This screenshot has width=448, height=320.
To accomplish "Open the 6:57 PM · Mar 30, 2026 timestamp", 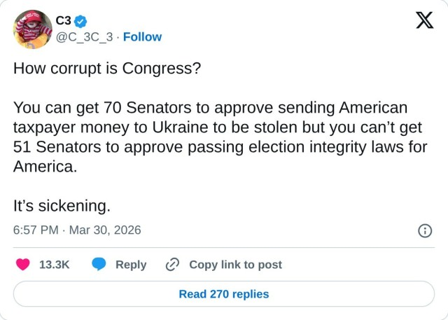I will click(x=77, y=230).
